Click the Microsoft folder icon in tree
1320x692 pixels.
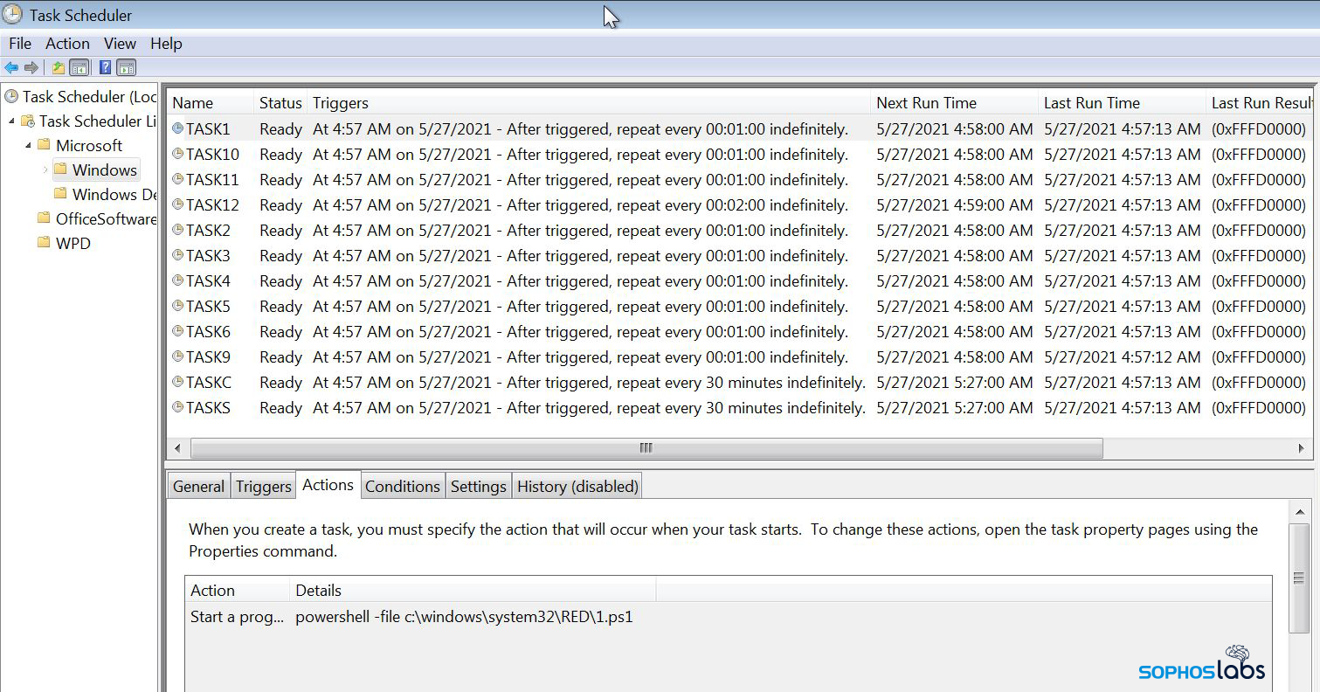coord(44,145)
